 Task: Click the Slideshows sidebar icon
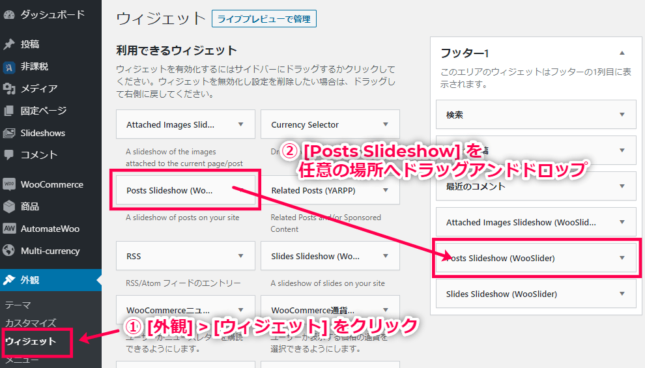pos(9,133)
